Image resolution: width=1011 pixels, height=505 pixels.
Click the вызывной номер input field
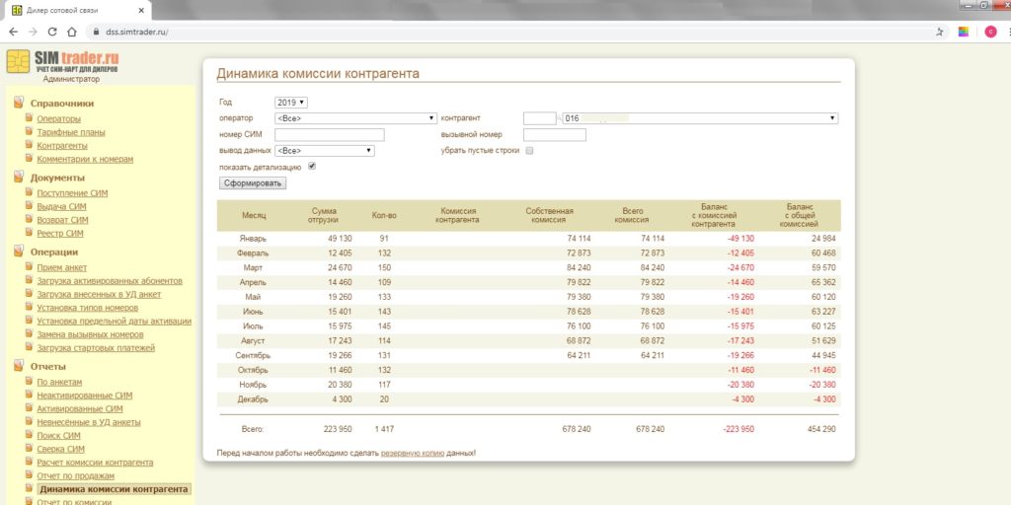tap(555, 134)
